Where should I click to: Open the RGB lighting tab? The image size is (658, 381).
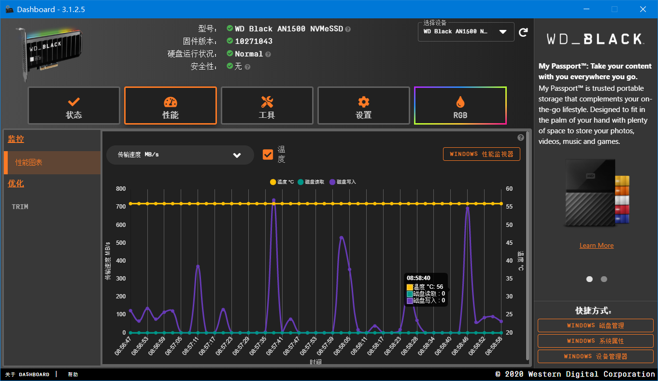pyautogui.click(x=460, y=106)
